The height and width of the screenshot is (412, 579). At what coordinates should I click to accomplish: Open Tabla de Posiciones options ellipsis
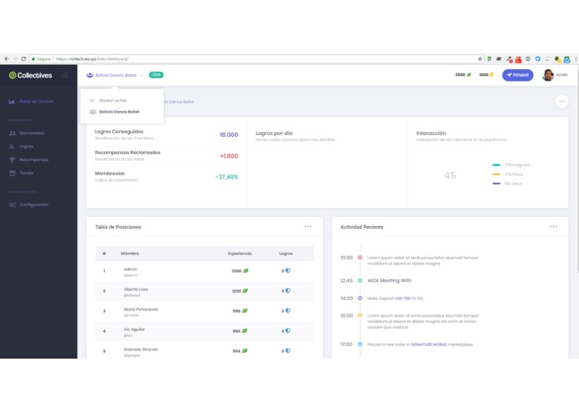coord(307,227)
